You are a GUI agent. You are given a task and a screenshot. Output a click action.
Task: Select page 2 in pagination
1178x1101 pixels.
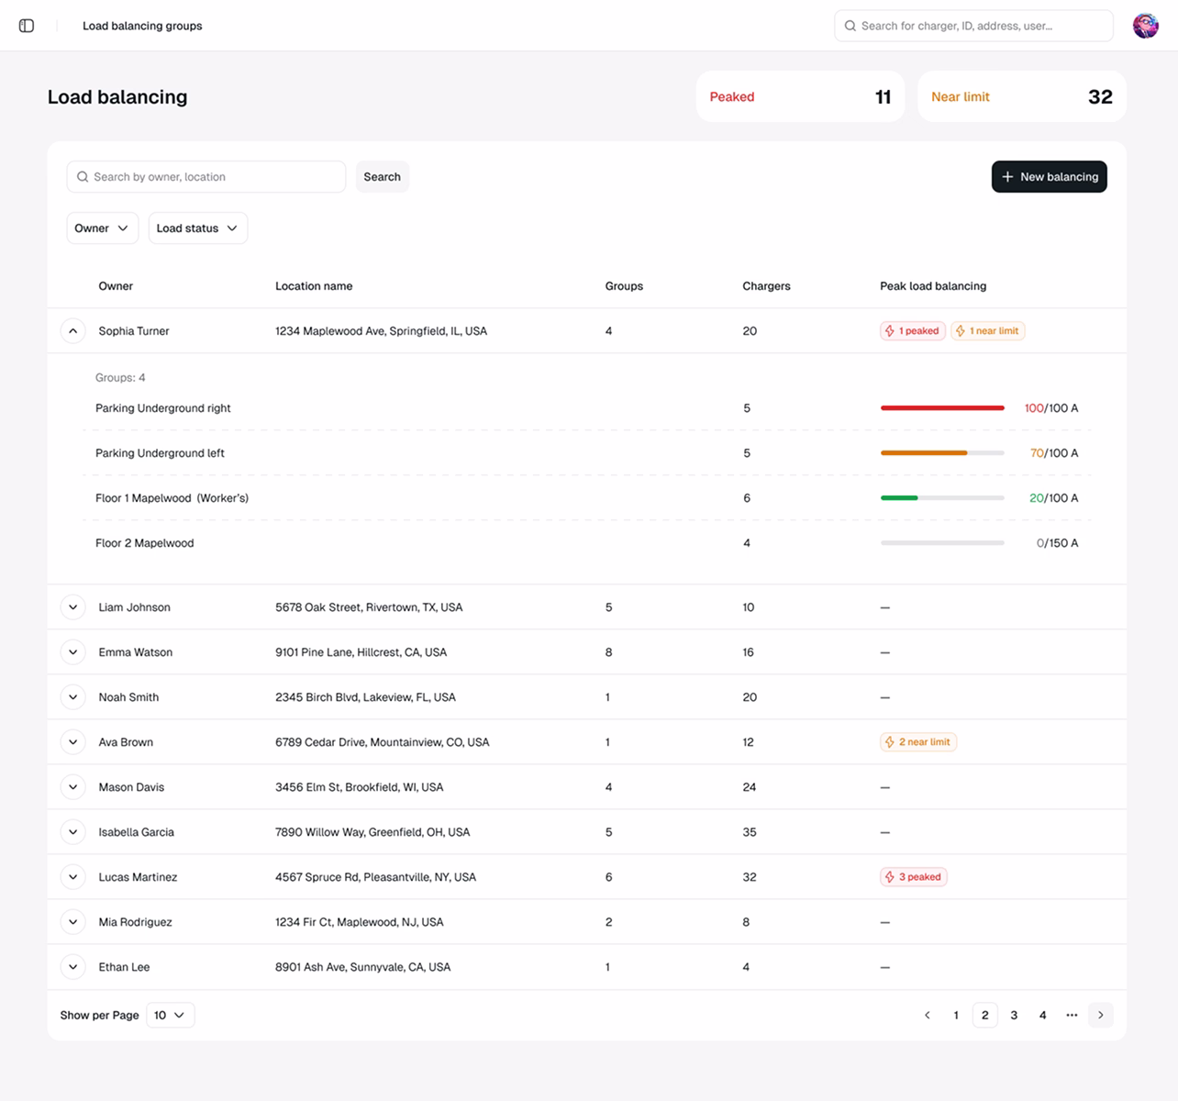[x=984, y=1015]
